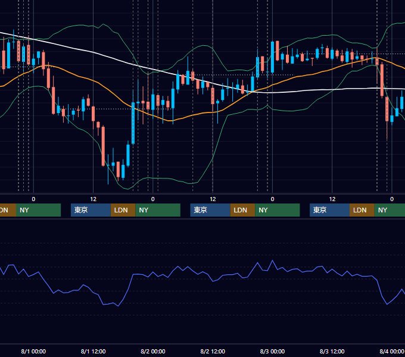Viewport: 405px width, 357px height.
Task: Select the NY session block ending after 8/1 00:00
Action: click(x=38, y=210)
